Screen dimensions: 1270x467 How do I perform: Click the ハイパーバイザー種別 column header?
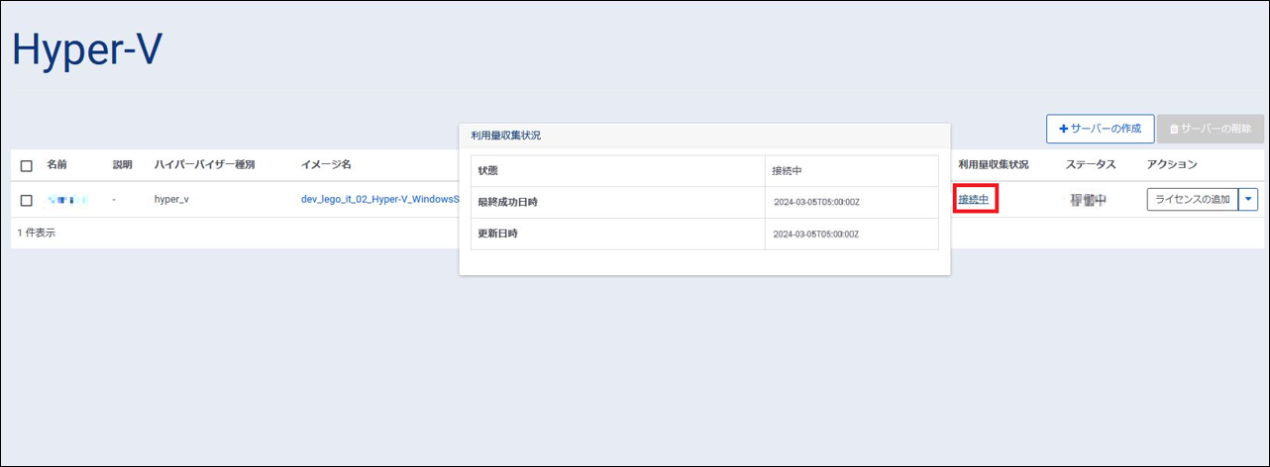coord(204,164)
